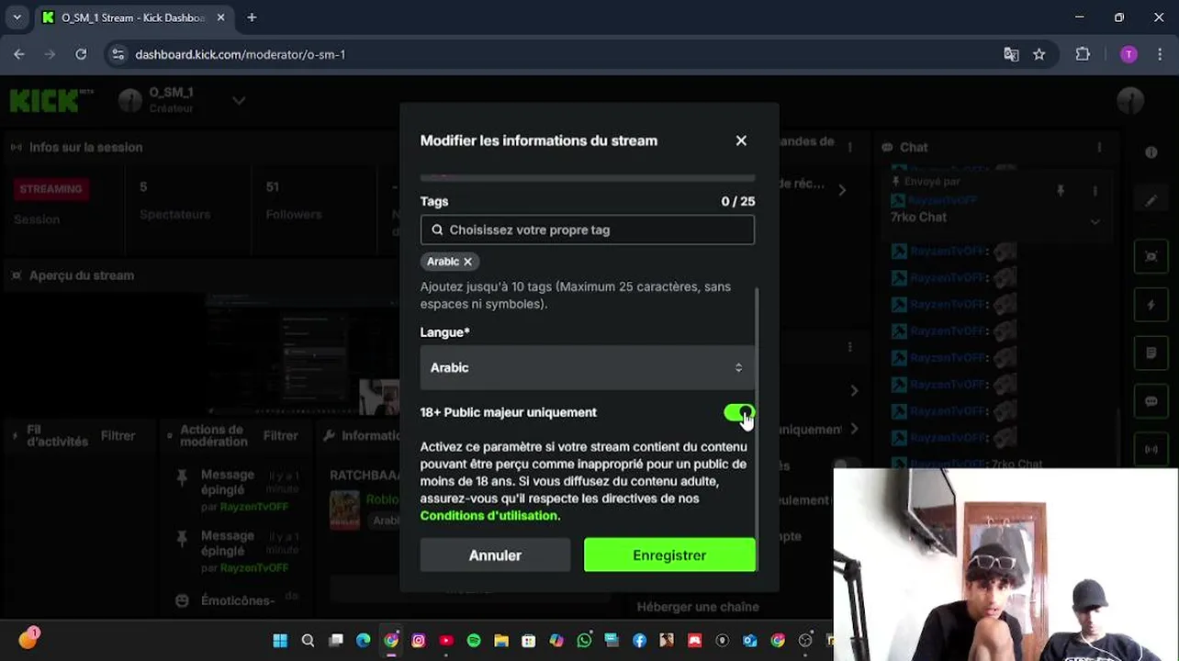Click the info circle icon in right sidebar
1179x661 pixels.
point(1151,152)
